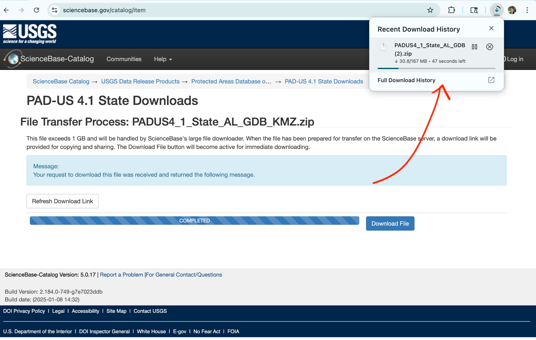
Task: Click 'ScienceBase-Catalog Version: 5.0.17' text
Action: 50,275
